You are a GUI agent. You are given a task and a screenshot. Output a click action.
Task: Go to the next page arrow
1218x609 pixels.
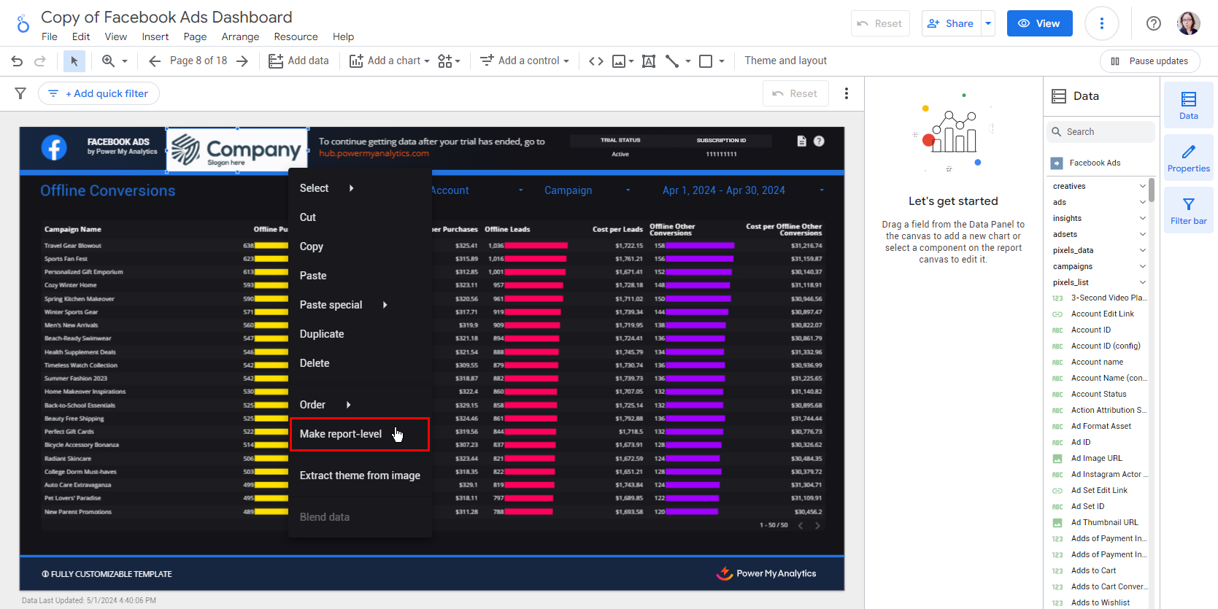click(242, 61)
